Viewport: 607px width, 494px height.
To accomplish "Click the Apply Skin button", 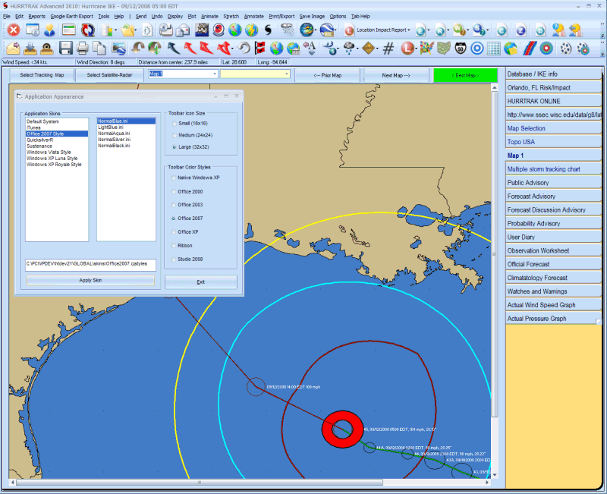I will coord(90,281).
